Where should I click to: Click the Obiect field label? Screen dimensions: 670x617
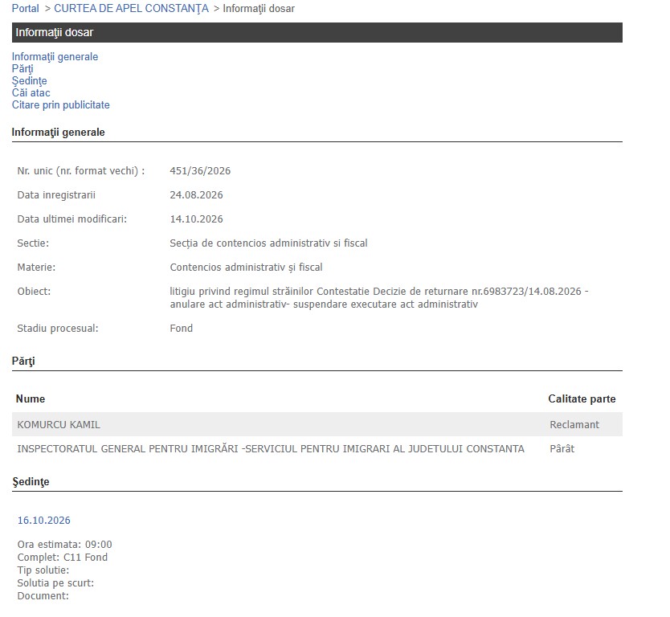click(x=34, y=292)
